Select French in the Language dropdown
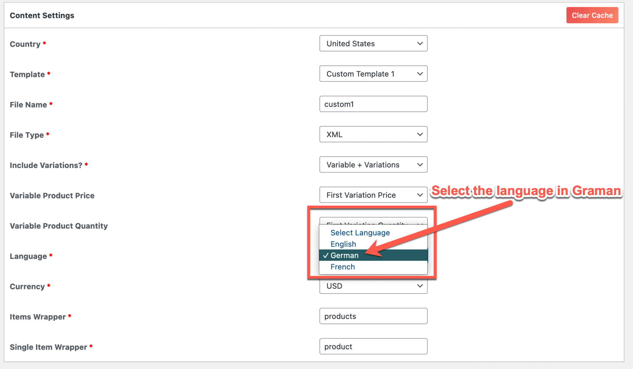 point(342,267)
